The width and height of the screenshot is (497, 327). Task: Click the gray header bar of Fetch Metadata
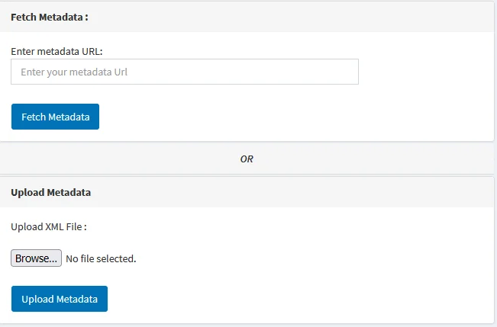coord(247,17)
